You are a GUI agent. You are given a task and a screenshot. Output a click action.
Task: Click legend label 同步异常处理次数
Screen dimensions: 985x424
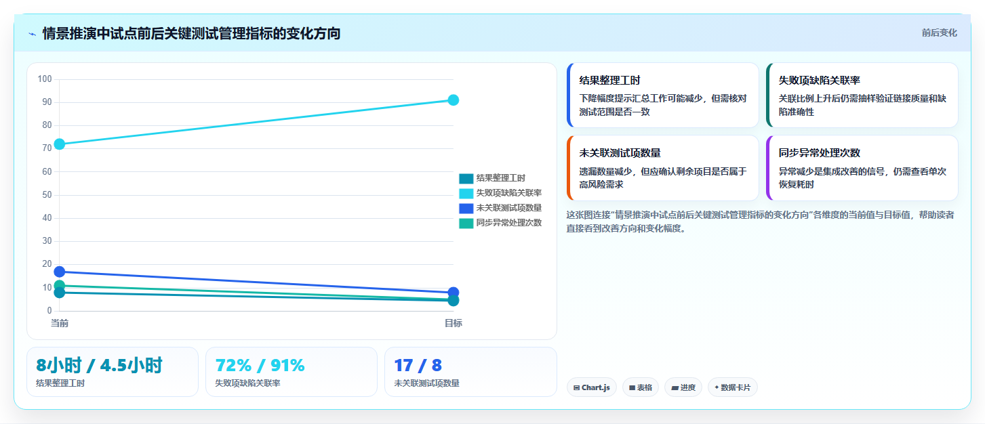coord(508,224)
